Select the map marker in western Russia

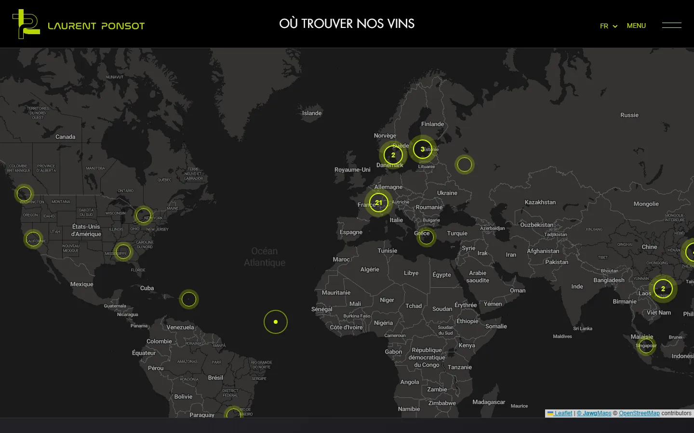[x=465, y=165]
